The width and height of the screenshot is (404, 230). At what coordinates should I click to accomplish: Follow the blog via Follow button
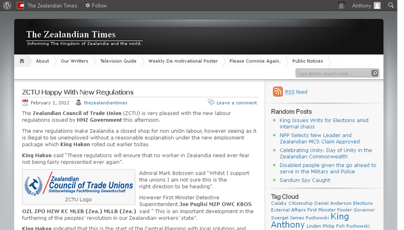96,6
